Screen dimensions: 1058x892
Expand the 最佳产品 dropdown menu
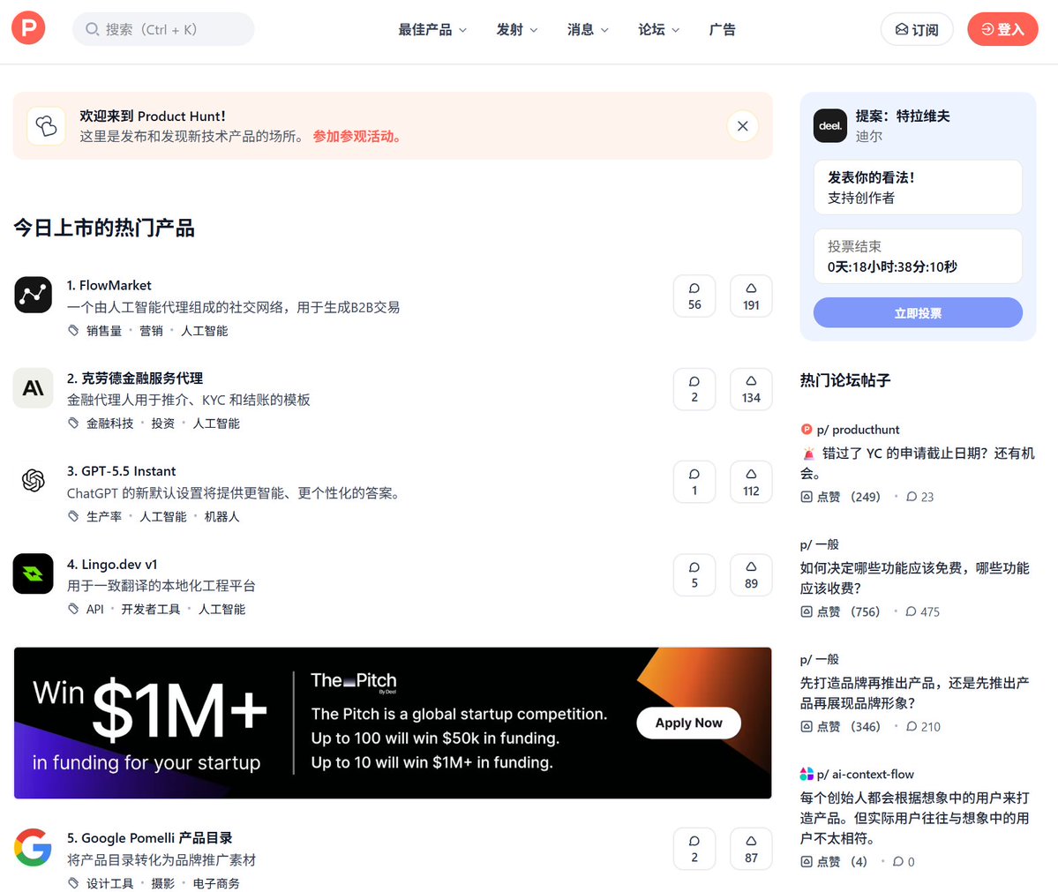pos(431,29)
